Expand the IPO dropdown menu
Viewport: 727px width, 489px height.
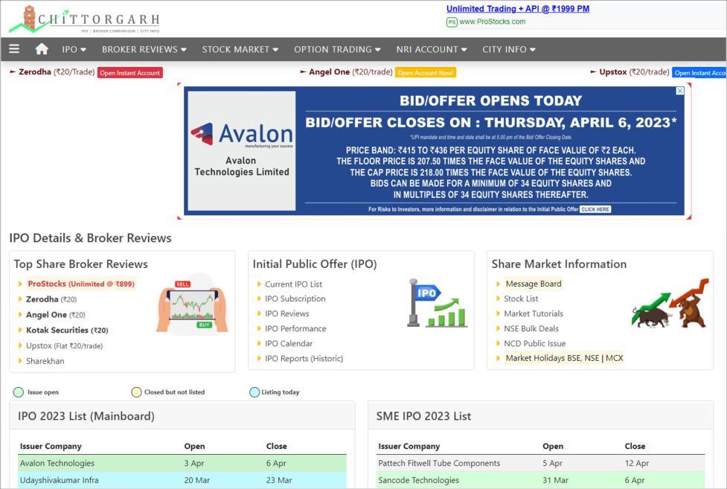tap(74, 49)
